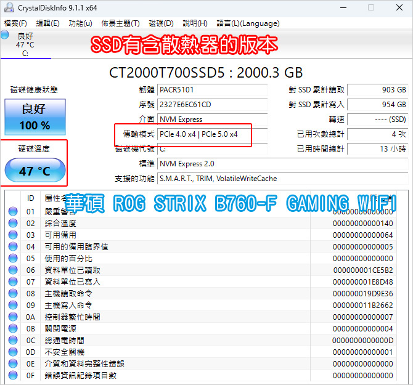Open the 功能(u) menu
Viewport: 413px width, 385px height.
[80, 23]
